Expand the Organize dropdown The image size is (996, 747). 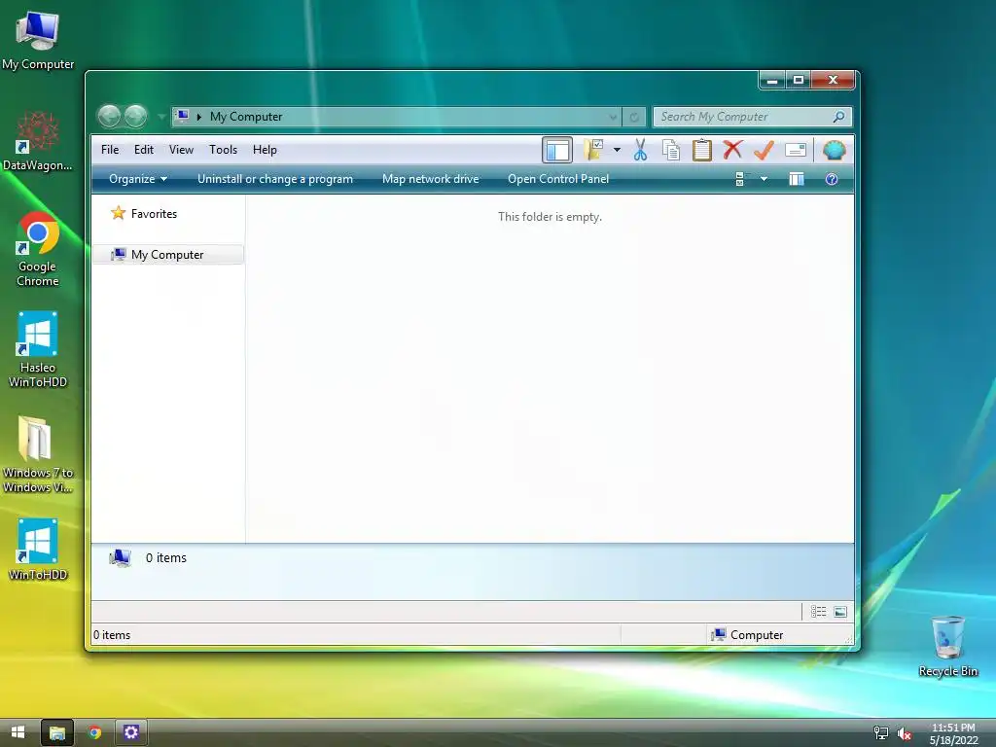tap(138, 179)
